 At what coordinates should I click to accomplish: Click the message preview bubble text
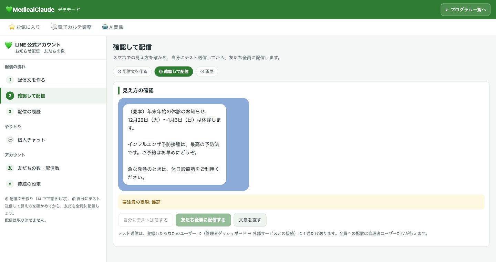point(174,144)
